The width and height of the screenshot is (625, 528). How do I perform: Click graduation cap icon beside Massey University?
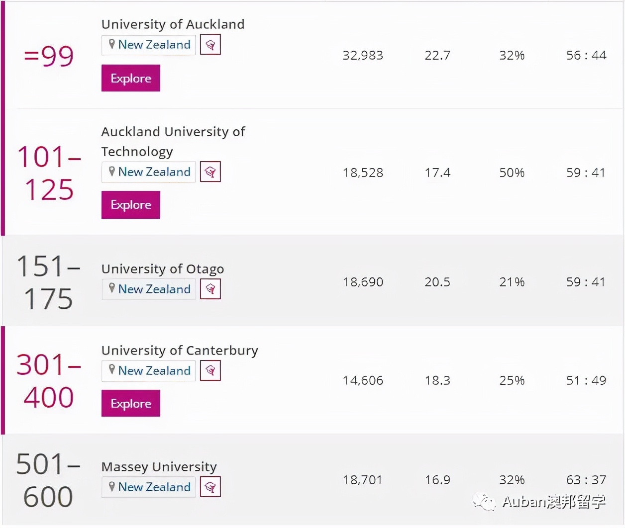210,487
